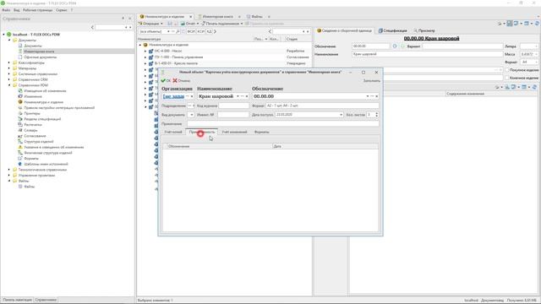Open the Дата поступл. date dropdown
541x304 pixels.
341,115
